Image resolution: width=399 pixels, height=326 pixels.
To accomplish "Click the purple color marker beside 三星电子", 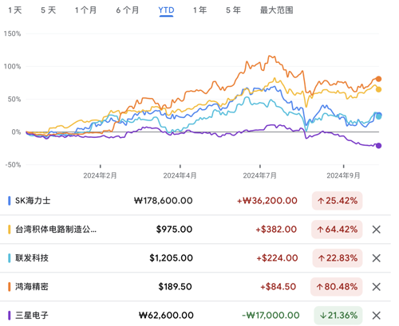I will 10,316.
